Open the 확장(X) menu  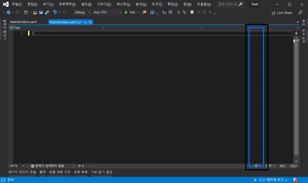(x=172, y=4)
